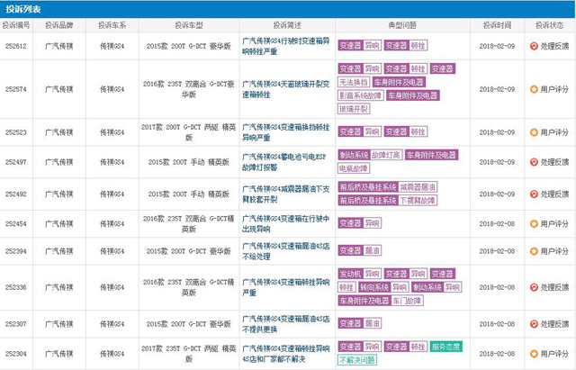The height and width of the screenshot is (370, 576).
Task: Click the 处理反馈 status icon for complaint 252612
Action: (534, 46)
